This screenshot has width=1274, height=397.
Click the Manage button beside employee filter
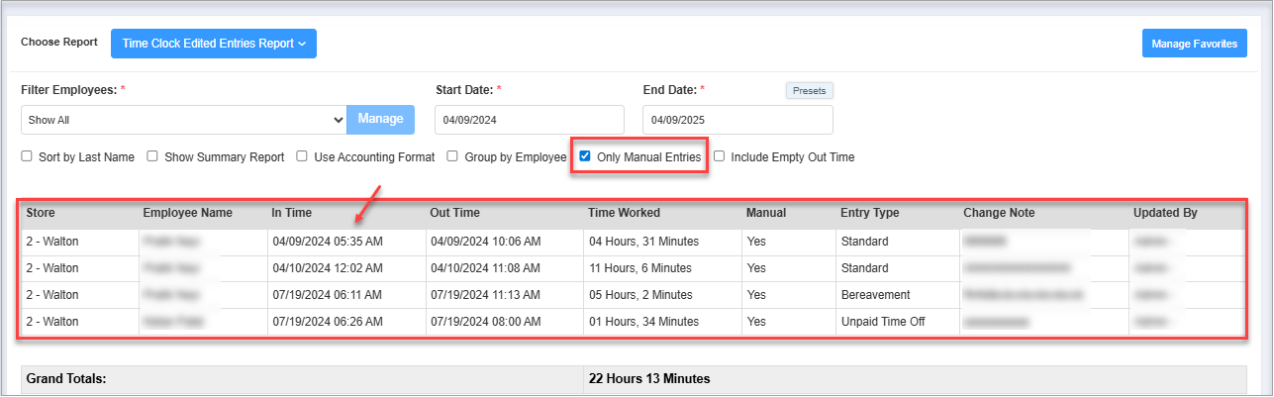tap(380, 119)
